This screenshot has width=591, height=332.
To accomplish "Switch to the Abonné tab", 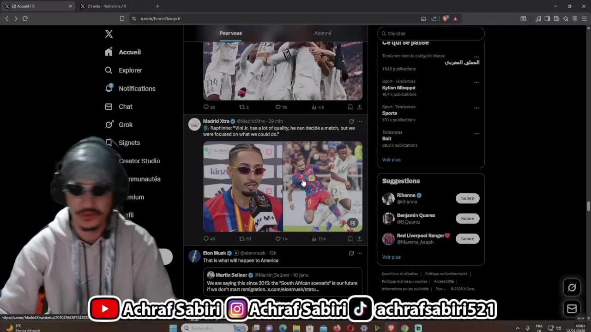I will click(323, 33).
